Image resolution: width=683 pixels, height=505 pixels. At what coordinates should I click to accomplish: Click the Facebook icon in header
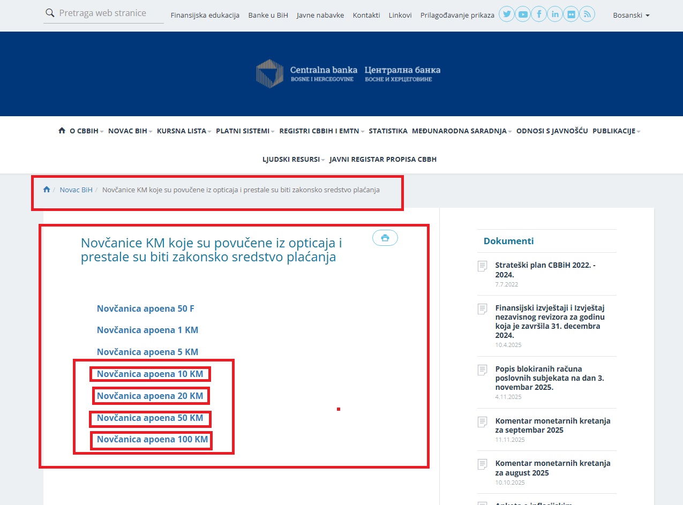(x=539, y=14)
